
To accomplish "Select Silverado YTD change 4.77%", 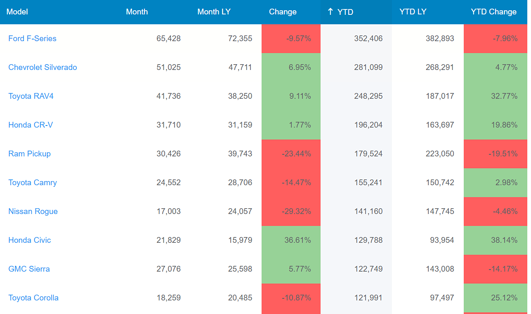I will (496, 67).
